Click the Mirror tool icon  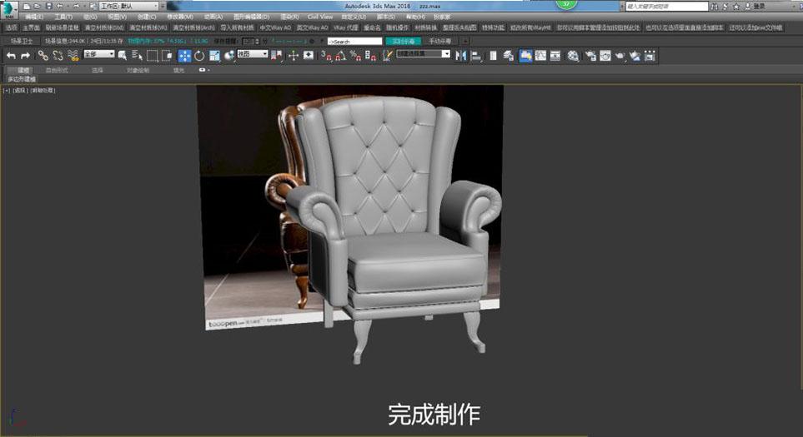point(461,56)
